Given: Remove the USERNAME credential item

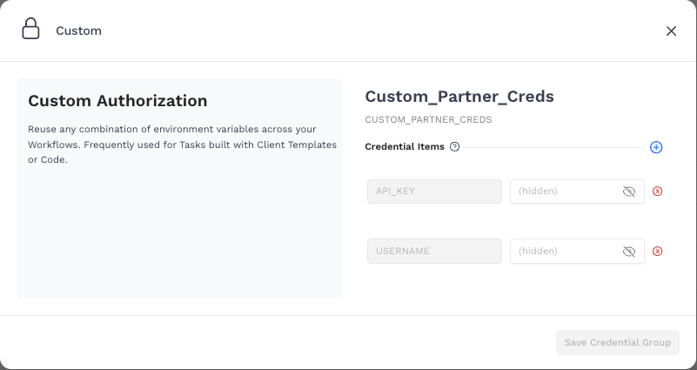Looking at the screenshot, I should point(657,252).
